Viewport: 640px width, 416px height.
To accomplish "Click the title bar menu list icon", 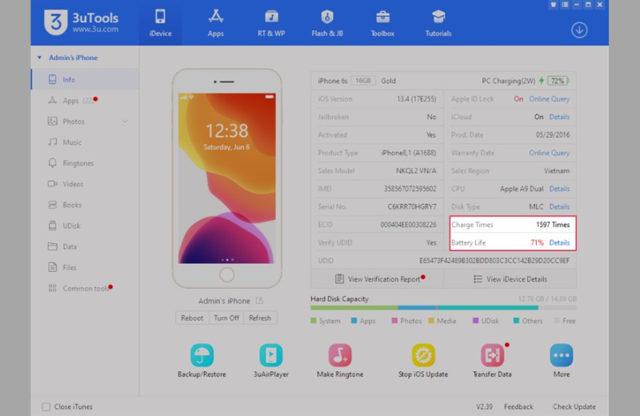I will 565,5.
